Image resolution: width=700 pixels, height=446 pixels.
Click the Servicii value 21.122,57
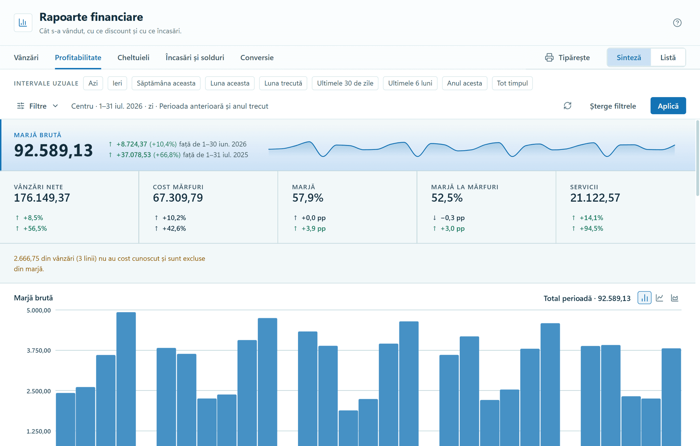pos(595,198)
